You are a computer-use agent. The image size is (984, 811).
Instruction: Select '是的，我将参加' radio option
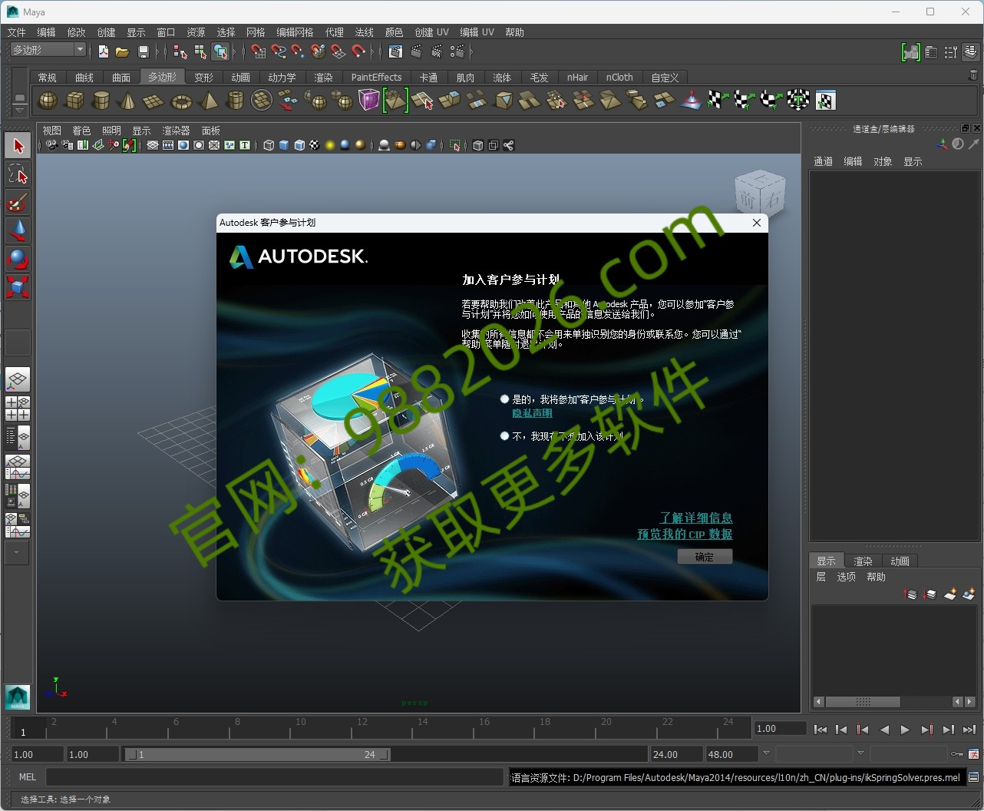504,399
